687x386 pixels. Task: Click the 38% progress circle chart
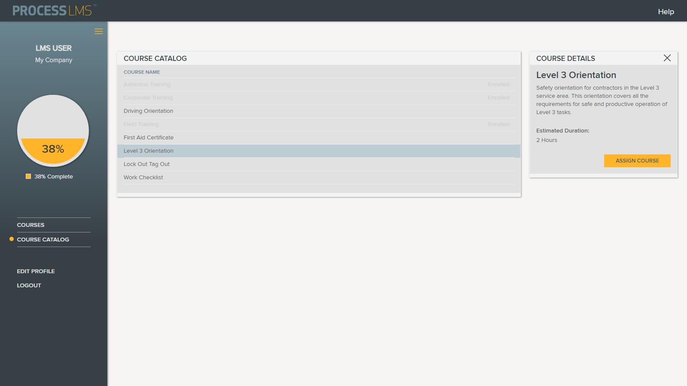click(53, 130)
